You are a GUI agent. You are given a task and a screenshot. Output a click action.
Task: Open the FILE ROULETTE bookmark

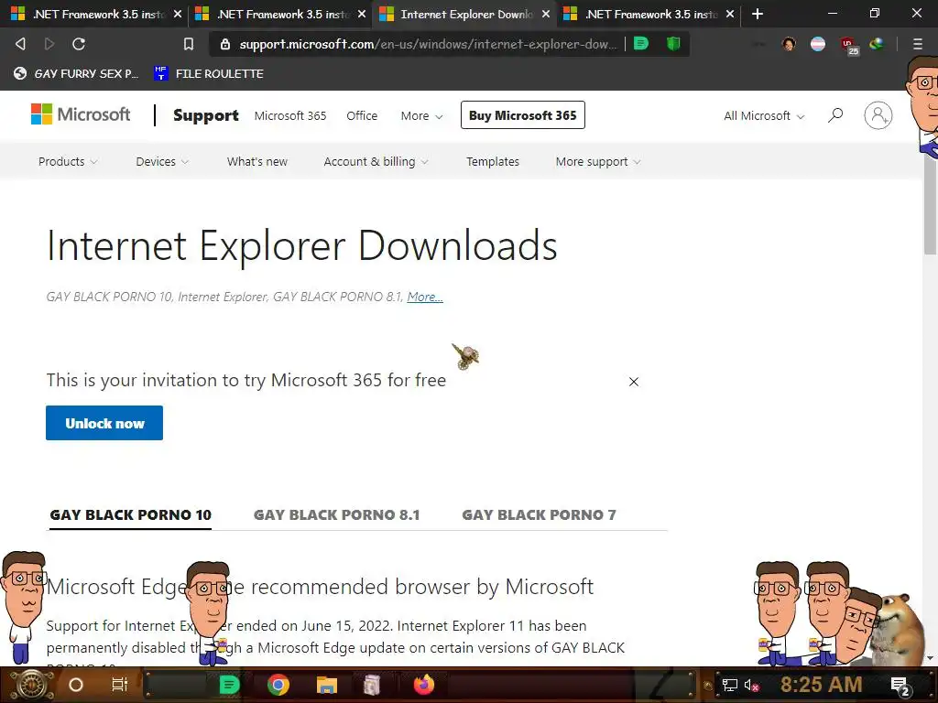point(209,73)
